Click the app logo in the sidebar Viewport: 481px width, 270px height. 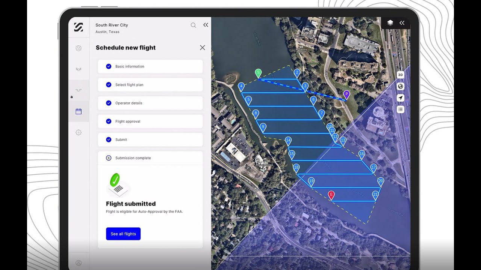tap(79, 27)
